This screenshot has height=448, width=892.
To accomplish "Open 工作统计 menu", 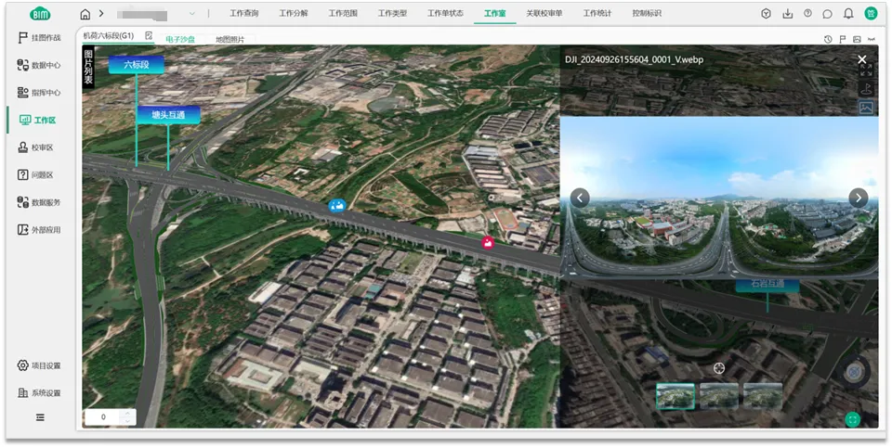I will (597, 14).
